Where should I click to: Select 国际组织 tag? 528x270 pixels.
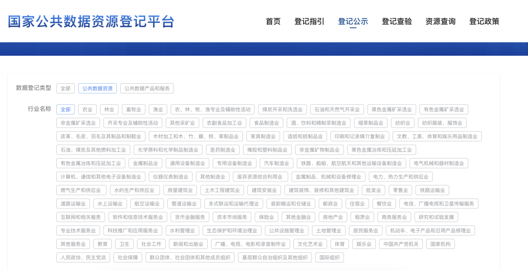330,258
